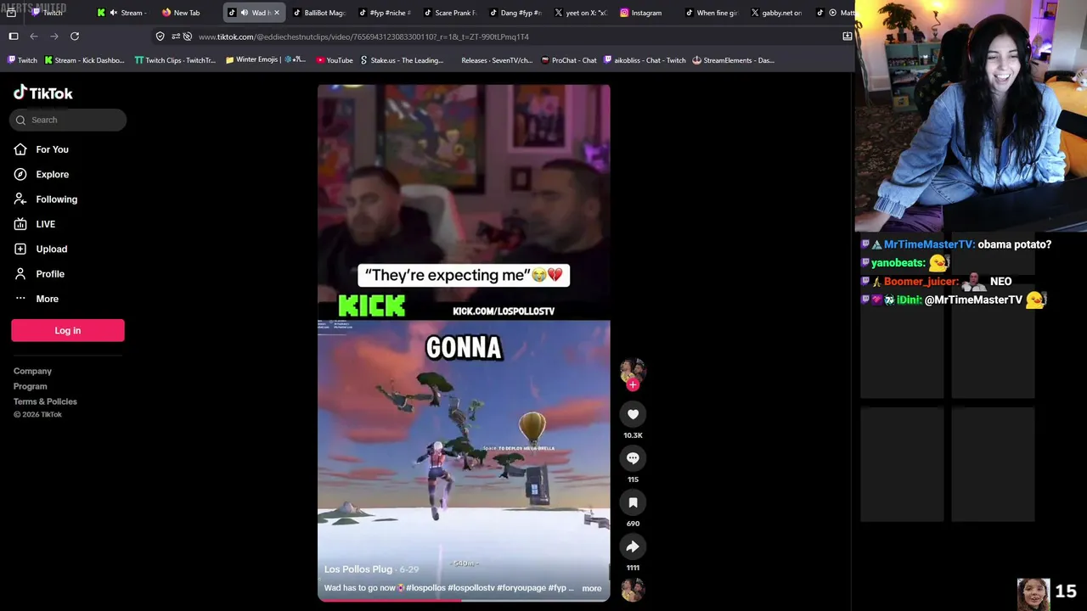
Task: Open the aikobliss - Chat bookmark
Action: (x=645, y=60)
